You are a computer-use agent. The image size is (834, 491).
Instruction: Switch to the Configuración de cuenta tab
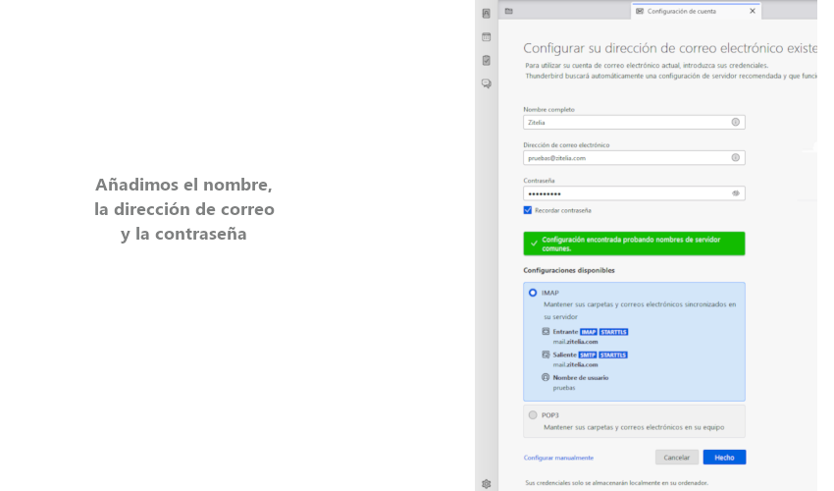[x=687, y=11]
